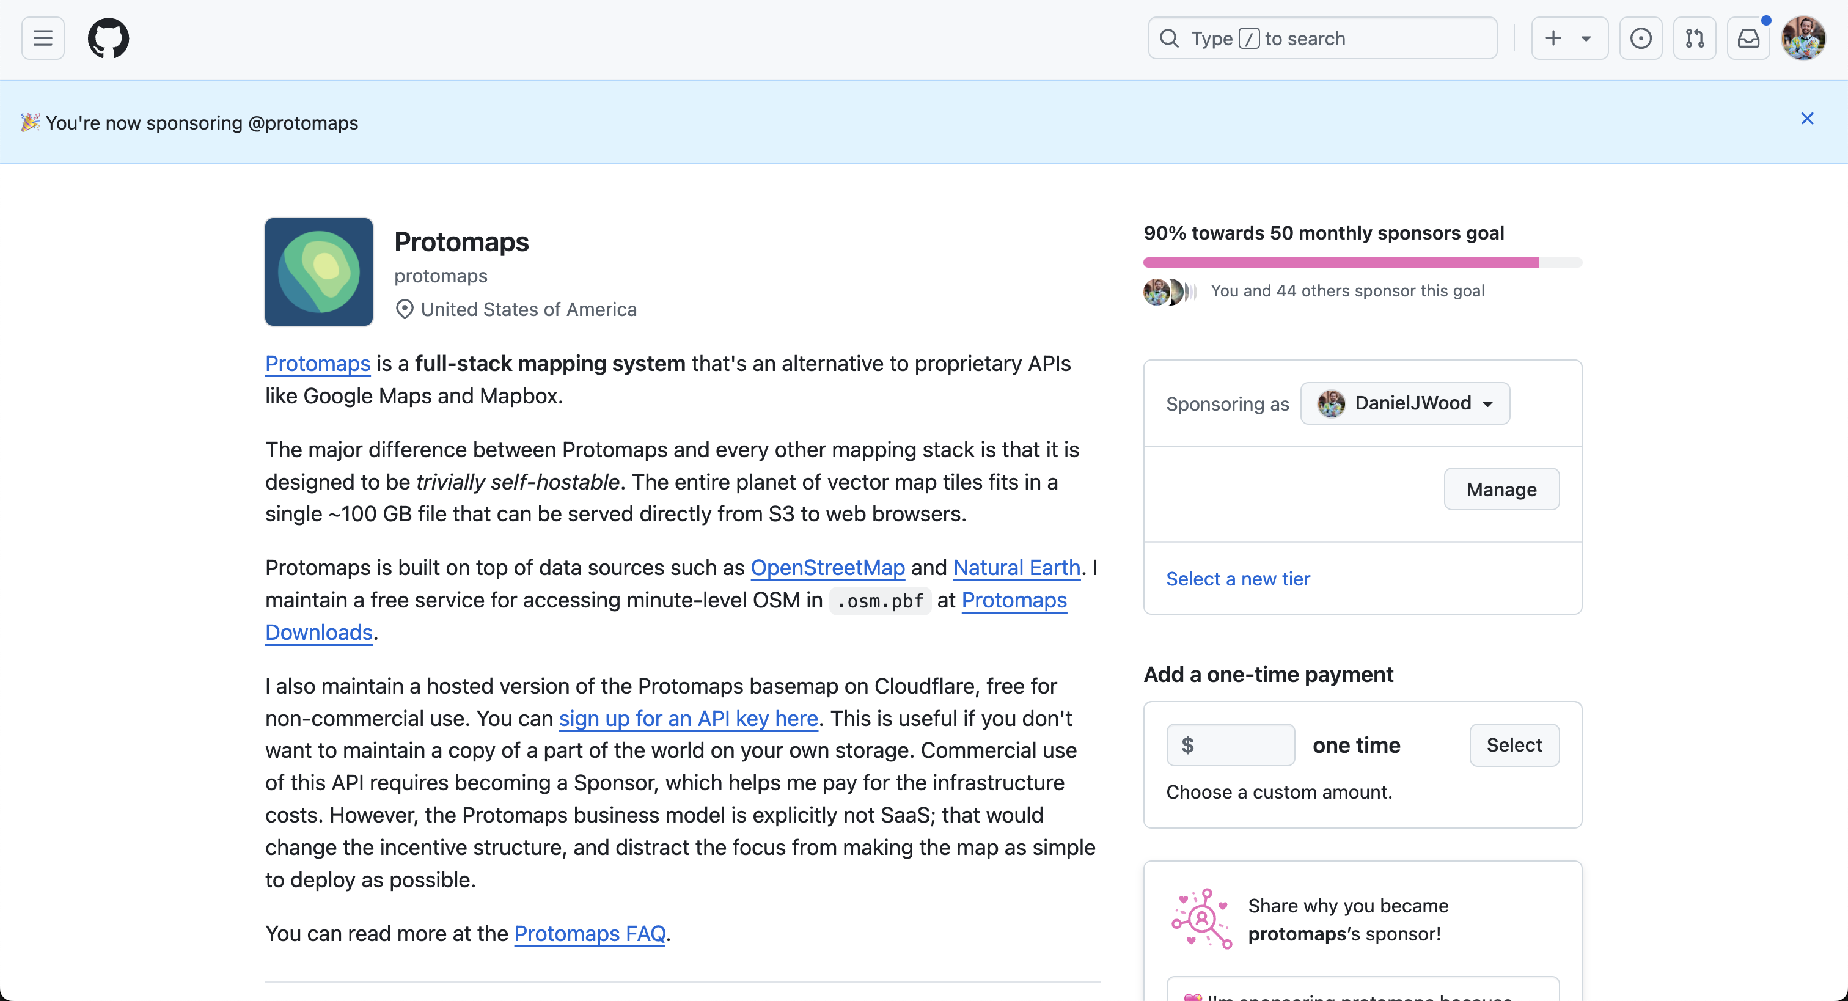
Task: Click 'Add a one-time payment' heading
Action: (1268, 675)
